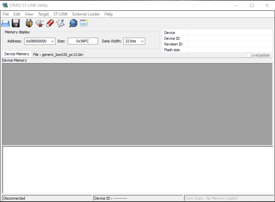
Task: Click the Open file toolbar icon
Action: [5, 24]
